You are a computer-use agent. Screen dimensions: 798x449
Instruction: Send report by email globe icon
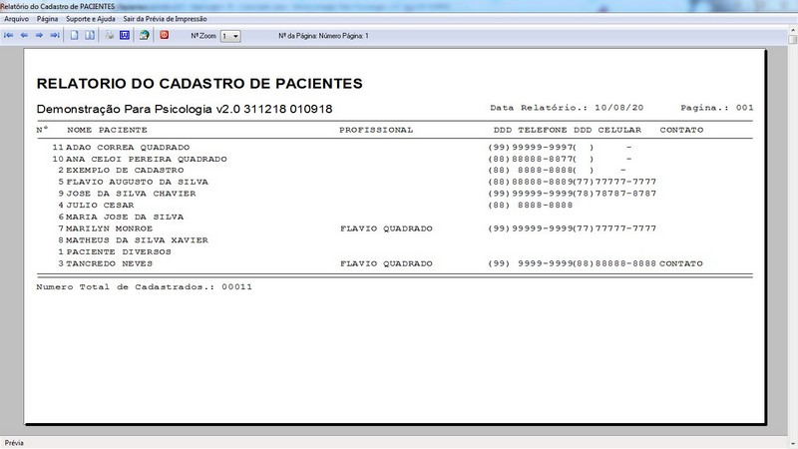[145, 36]
